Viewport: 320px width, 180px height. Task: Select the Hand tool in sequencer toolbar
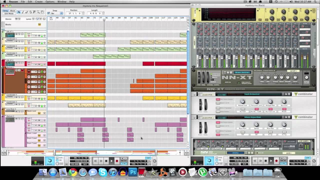[42, 12]
